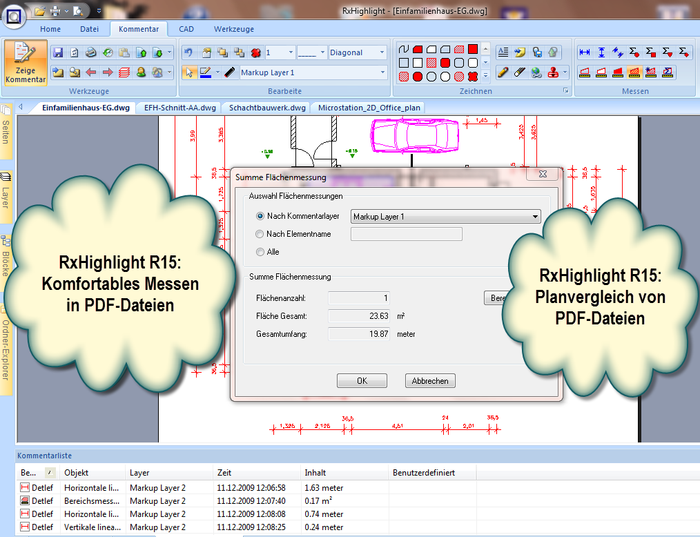Click the undo arrow in Bearbeite group

click(x=188, y=52)
